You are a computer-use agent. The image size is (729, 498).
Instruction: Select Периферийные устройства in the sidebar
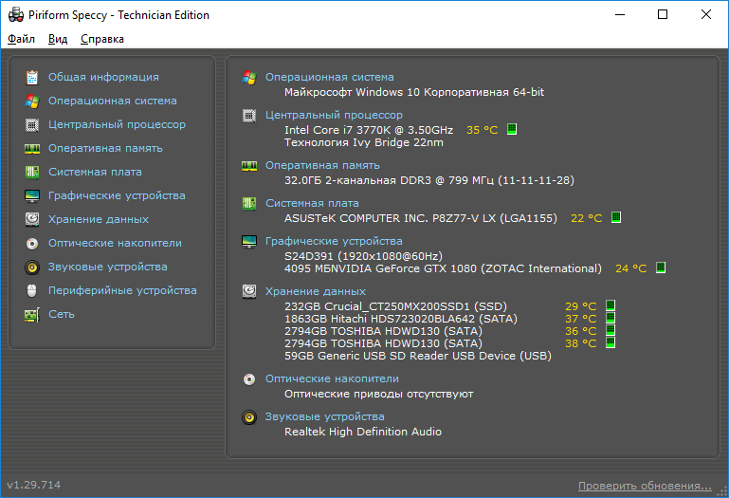pyautogui.click(x=122, y=291)
